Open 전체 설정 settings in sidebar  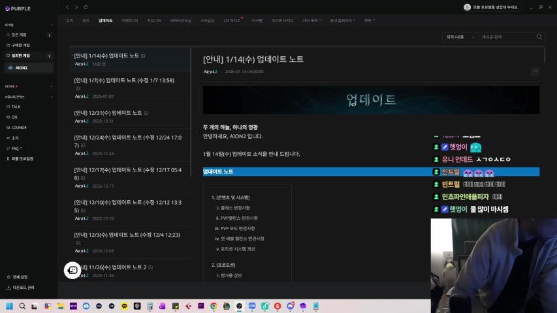(20, 276)
